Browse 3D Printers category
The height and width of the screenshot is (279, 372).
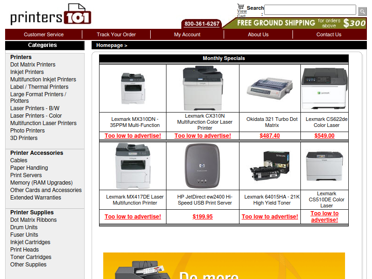24,138
